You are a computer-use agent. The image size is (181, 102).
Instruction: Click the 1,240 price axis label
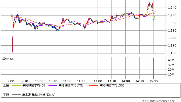coord(172,8)
